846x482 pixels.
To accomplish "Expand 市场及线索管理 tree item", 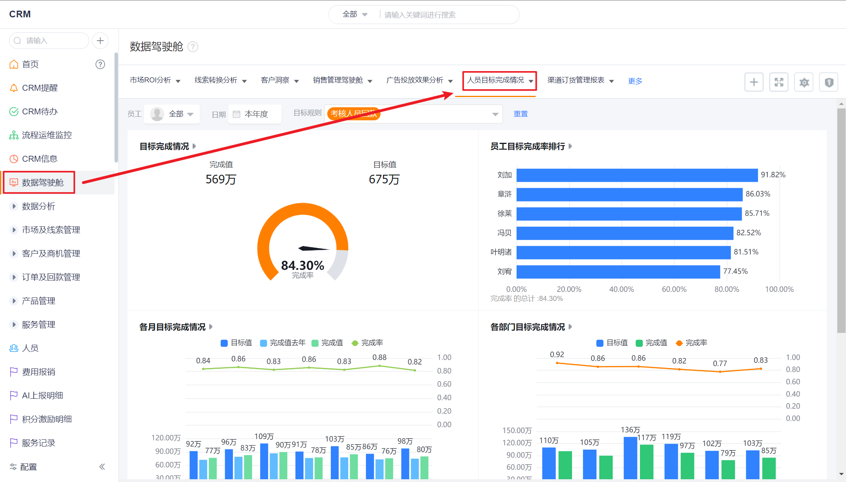I will pos(14,230).
